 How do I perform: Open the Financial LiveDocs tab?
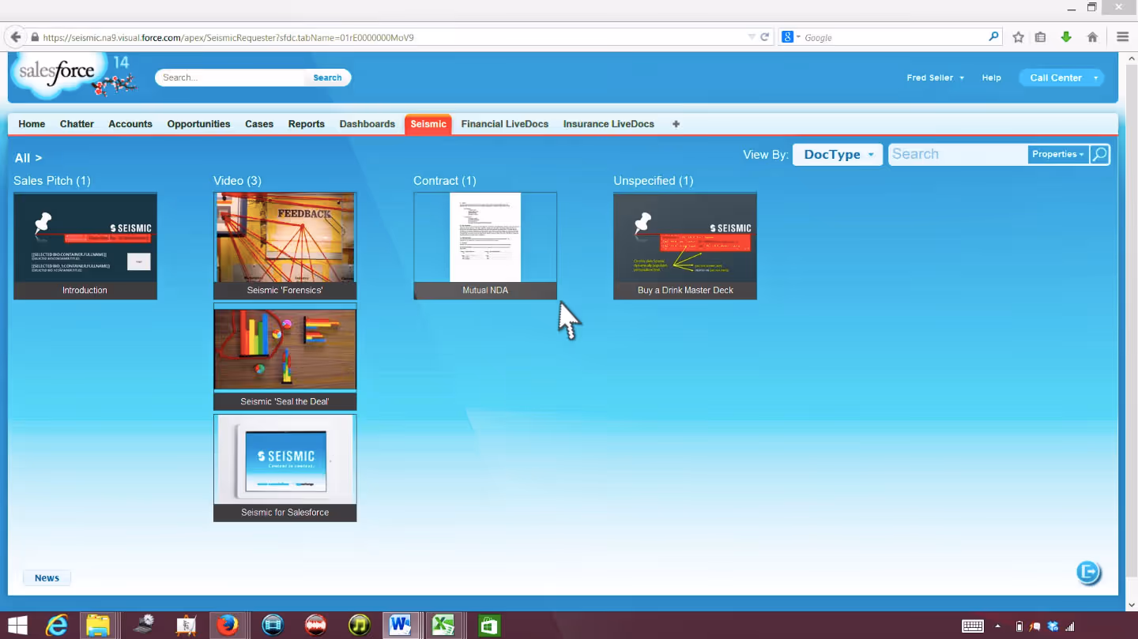tap(505, 124)
